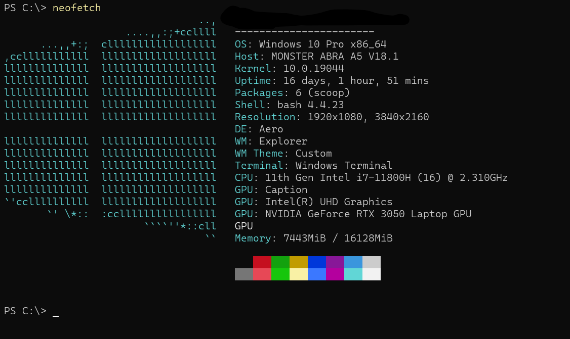
Task: Click the 'Shell: bash 4.4.23' line
Action: [x=290, y=105]
